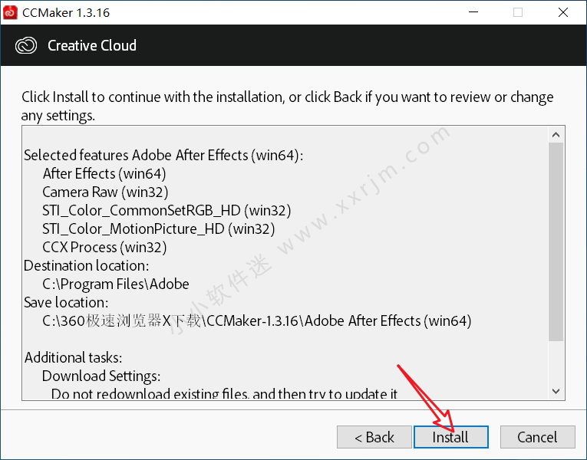
Task: Click the Creative Cloud logo icon
Action: (26, 46)
